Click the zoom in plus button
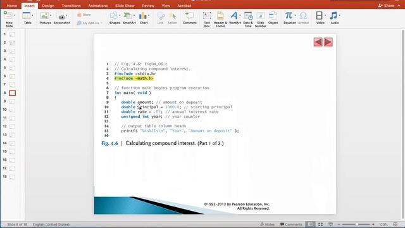Image resolution: width=405 pixels, height=228 pixels. tap(373, 224)
